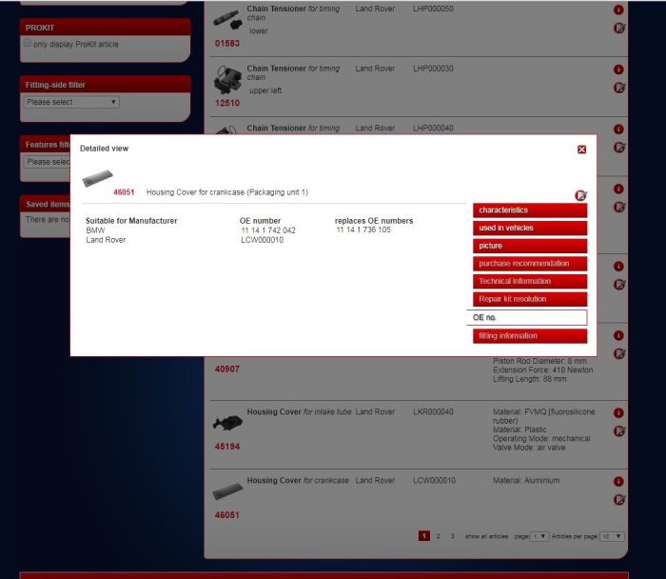Viewport: 666px width, 579px height.
Task: Click OE number LKR000040 in list
Action: click(x=433, y=412)
